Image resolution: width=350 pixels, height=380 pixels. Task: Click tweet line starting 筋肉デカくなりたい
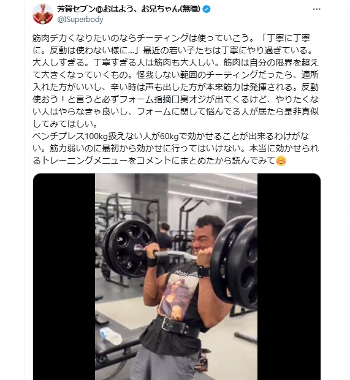click(171, 38)
